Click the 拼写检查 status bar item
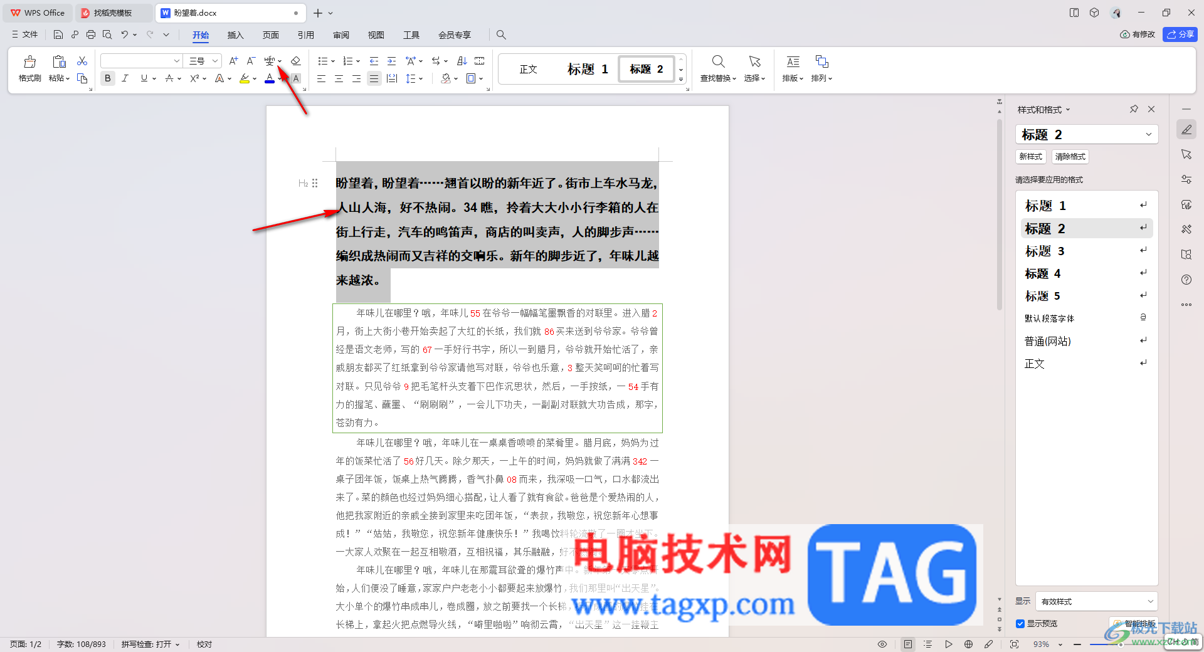 coord(150,644)
